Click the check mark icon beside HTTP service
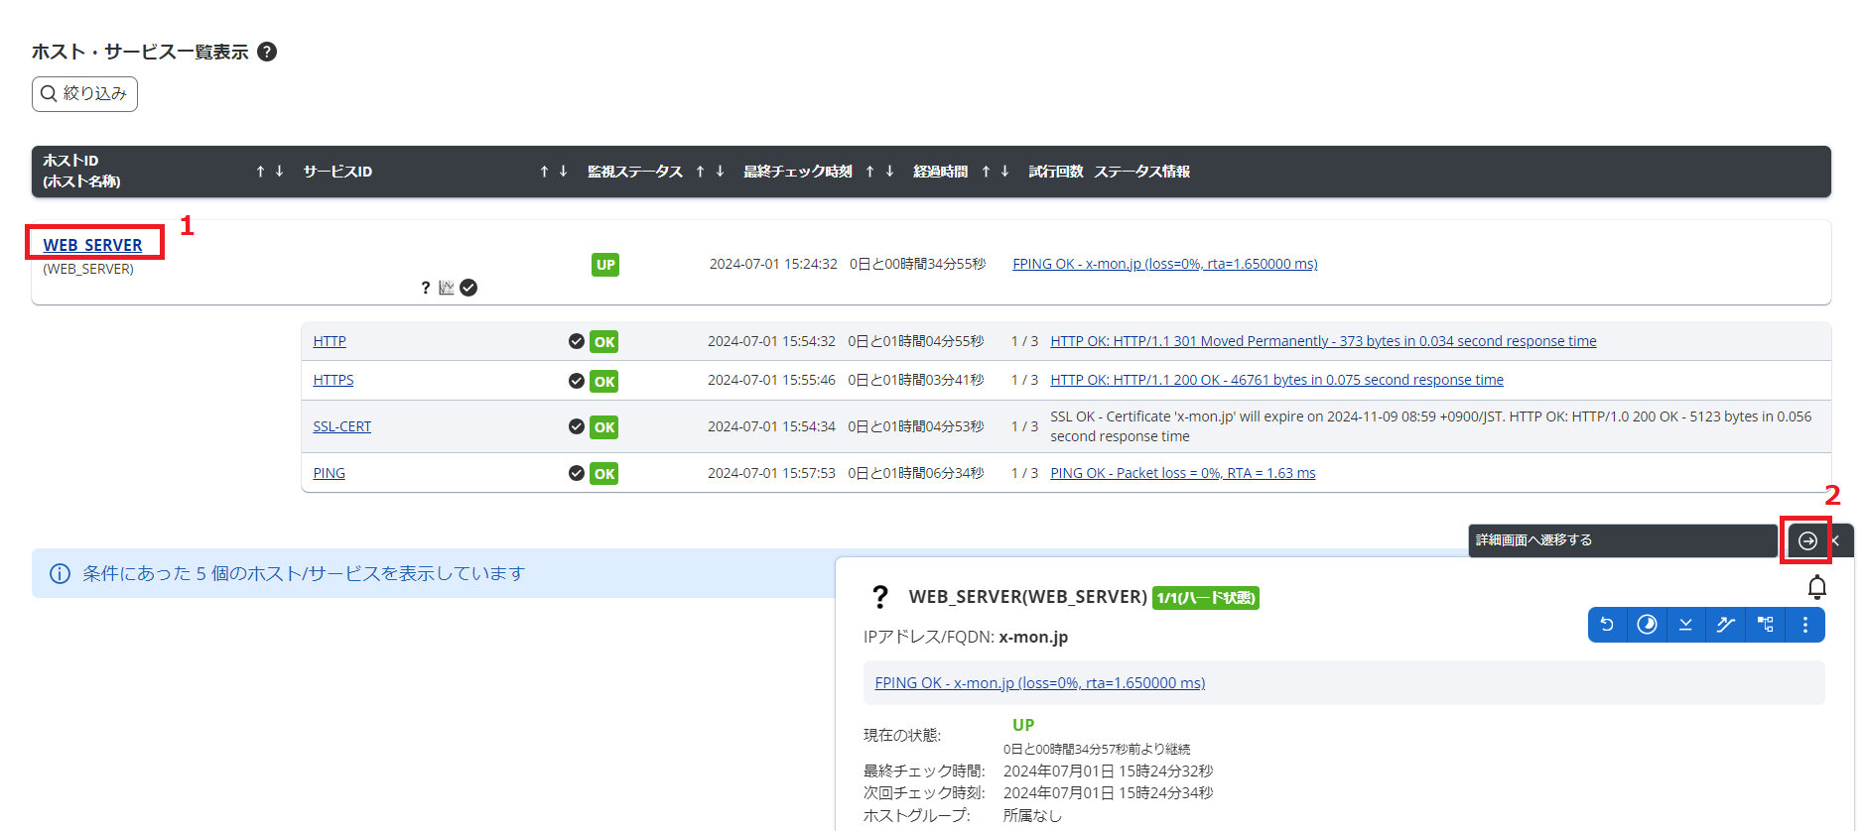 click(576, 341)
